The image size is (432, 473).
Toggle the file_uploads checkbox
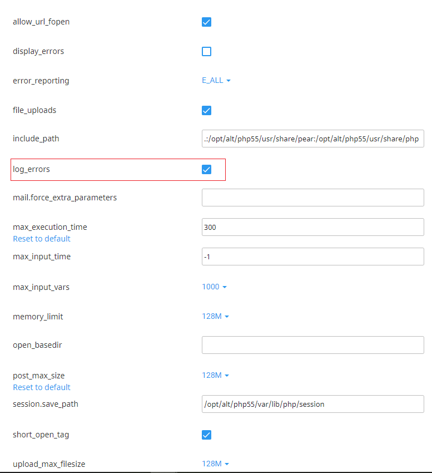click(x=206, y=110)
